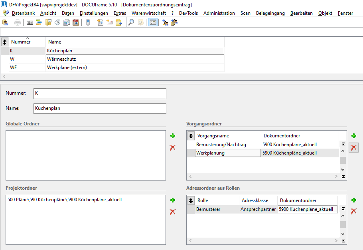Open the Fenster menu
363x250 pixels.
345,13
